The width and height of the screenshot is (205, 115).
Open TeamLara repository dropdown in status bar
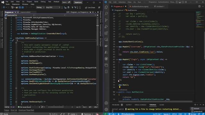coord(87,114)
